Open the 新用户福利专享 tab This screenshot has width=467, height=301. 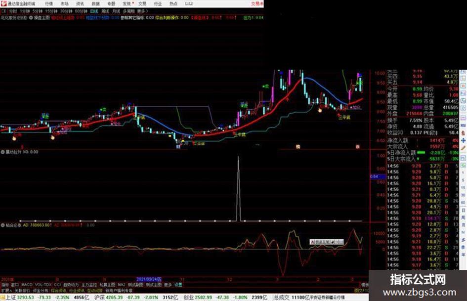coord(119,291)
